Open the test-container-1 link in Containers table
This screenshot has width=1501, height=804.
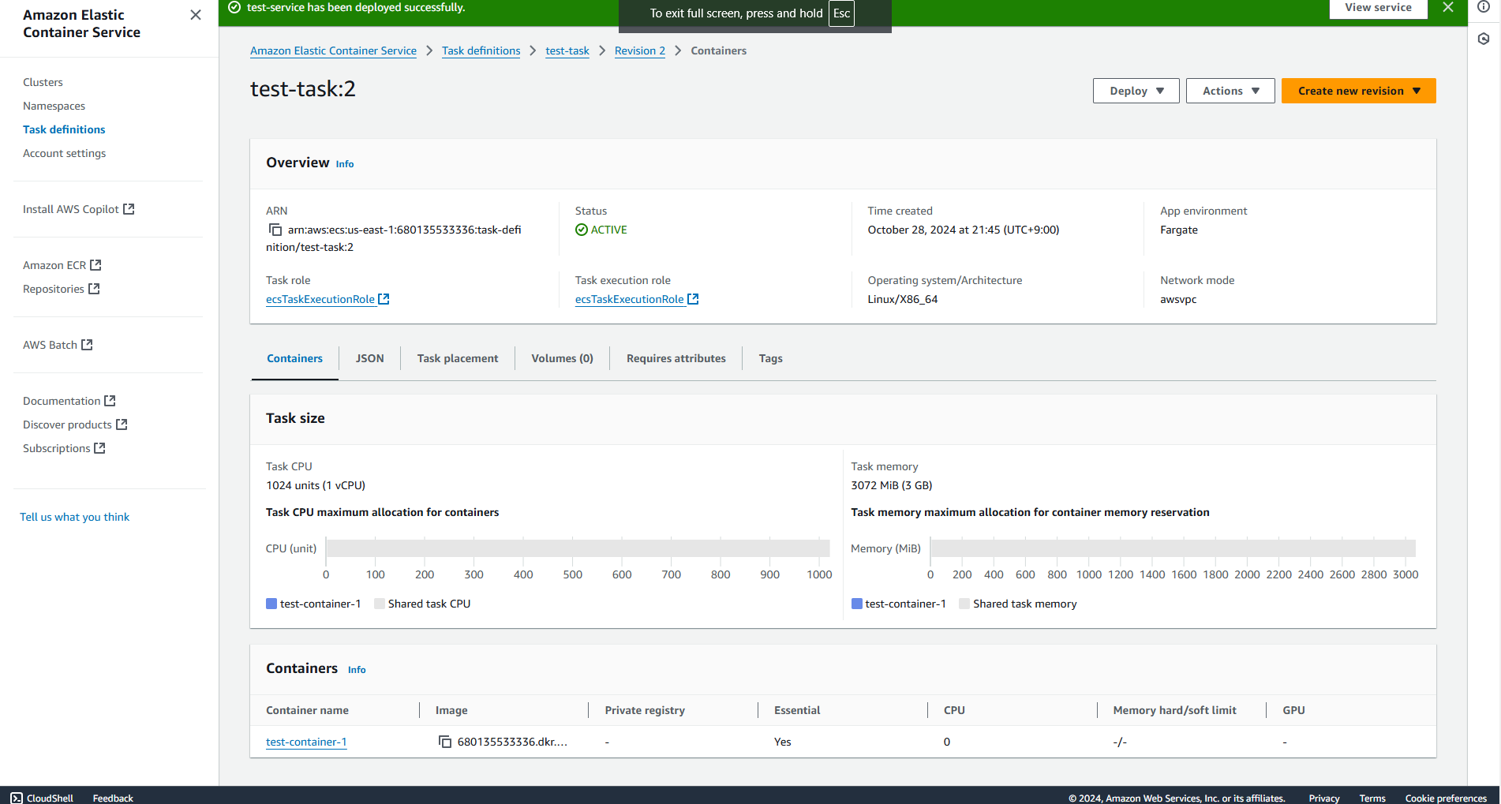[306, 742]
